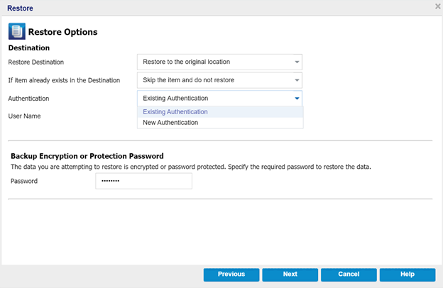Proceed with the Next button
This screenshot has width=443, height=288.
(290, 275)
